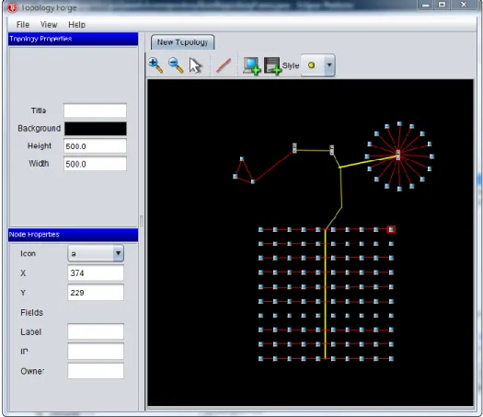Open the black Background color swatch
This screenshot has height=417, width=483.
click(95, 128)
